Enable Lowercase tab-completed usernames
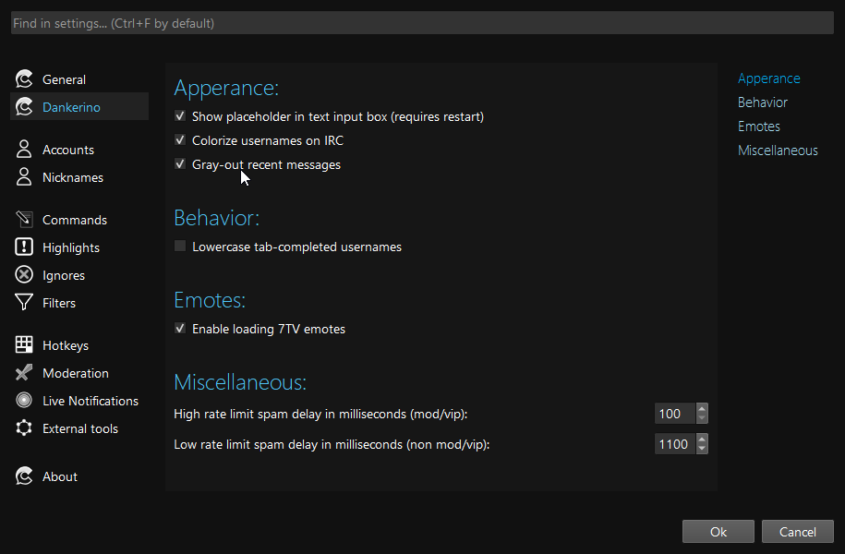The height and width of the screenshot is (554, 845). [x=180, y=247]
